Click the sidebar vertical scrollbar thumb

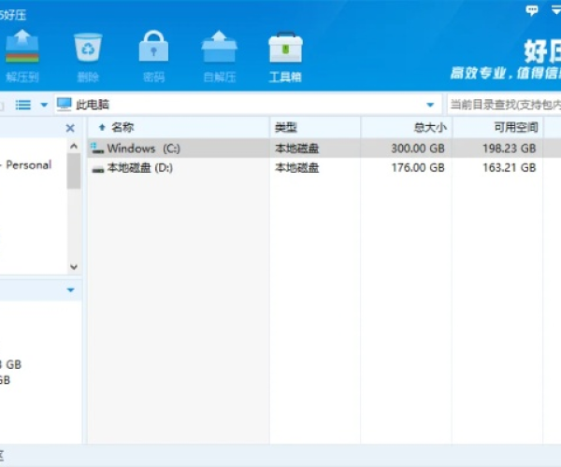coord(74,171)
